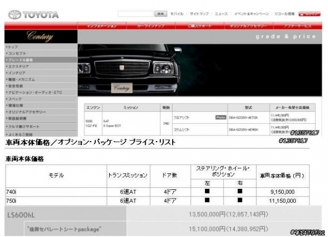Click the トランスミッション column header
The image size is (328, 237).
(128, 175)
